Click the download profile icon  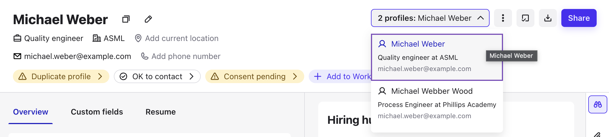pyautogui.click(x=548, y=18)
